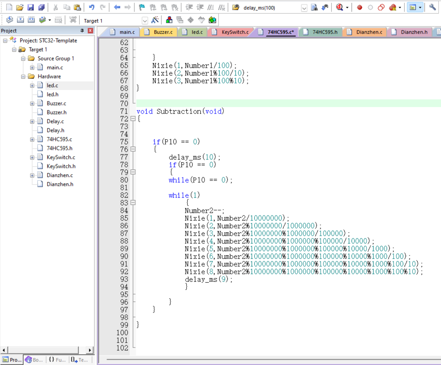Collapse the while loop fold at line 83
The width and height of the screenshot is (441, 365).
click(133, 203)
